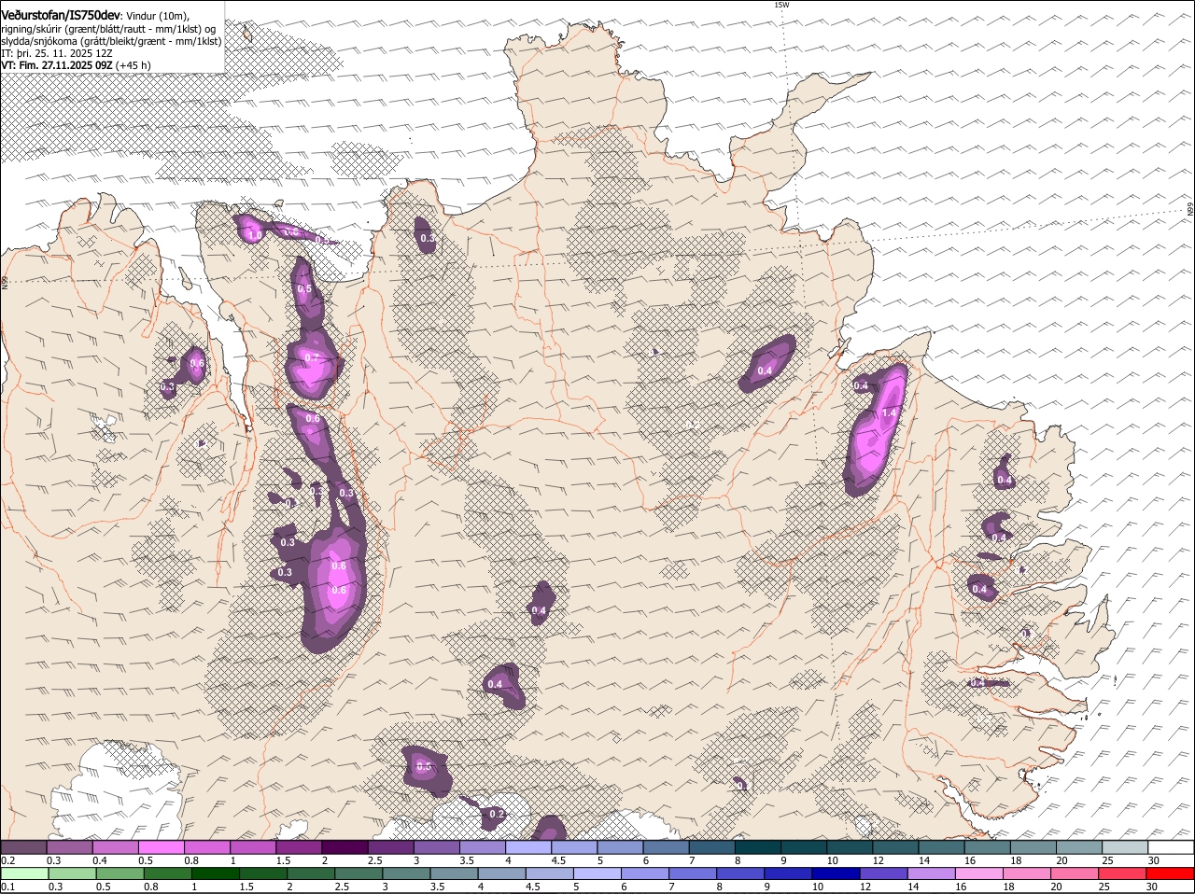Select the lower legend swatch between 0.3 and 0.5
The image size is (1195, 894).
pos(73,874)
